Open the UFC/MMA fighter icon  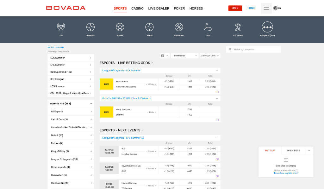point(238,27)
